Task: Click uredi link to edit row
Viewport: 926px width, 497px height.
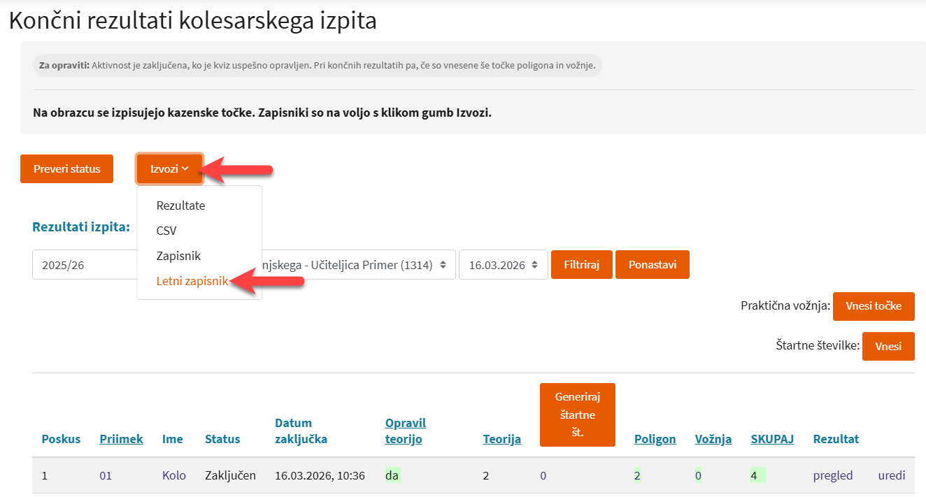Action: [891, 475]
